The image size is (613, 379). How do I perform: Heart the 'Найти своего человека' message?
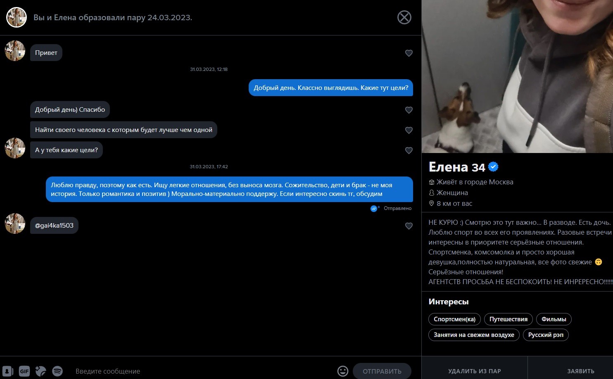click(x=409, y=130)
